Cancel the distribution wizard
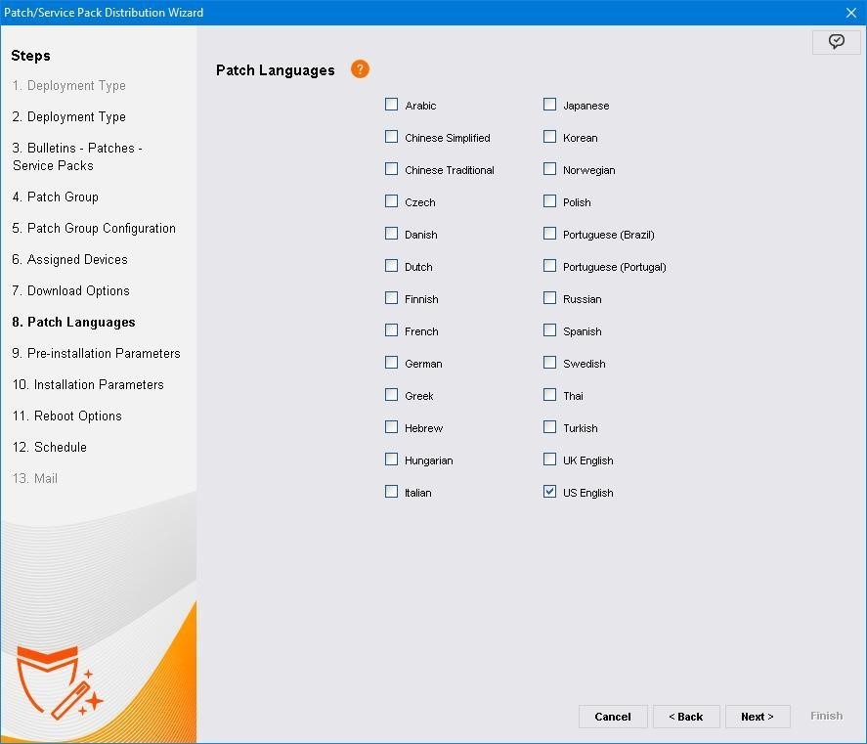The width and height of the screenshot is (867, 744). pos(612,717)
